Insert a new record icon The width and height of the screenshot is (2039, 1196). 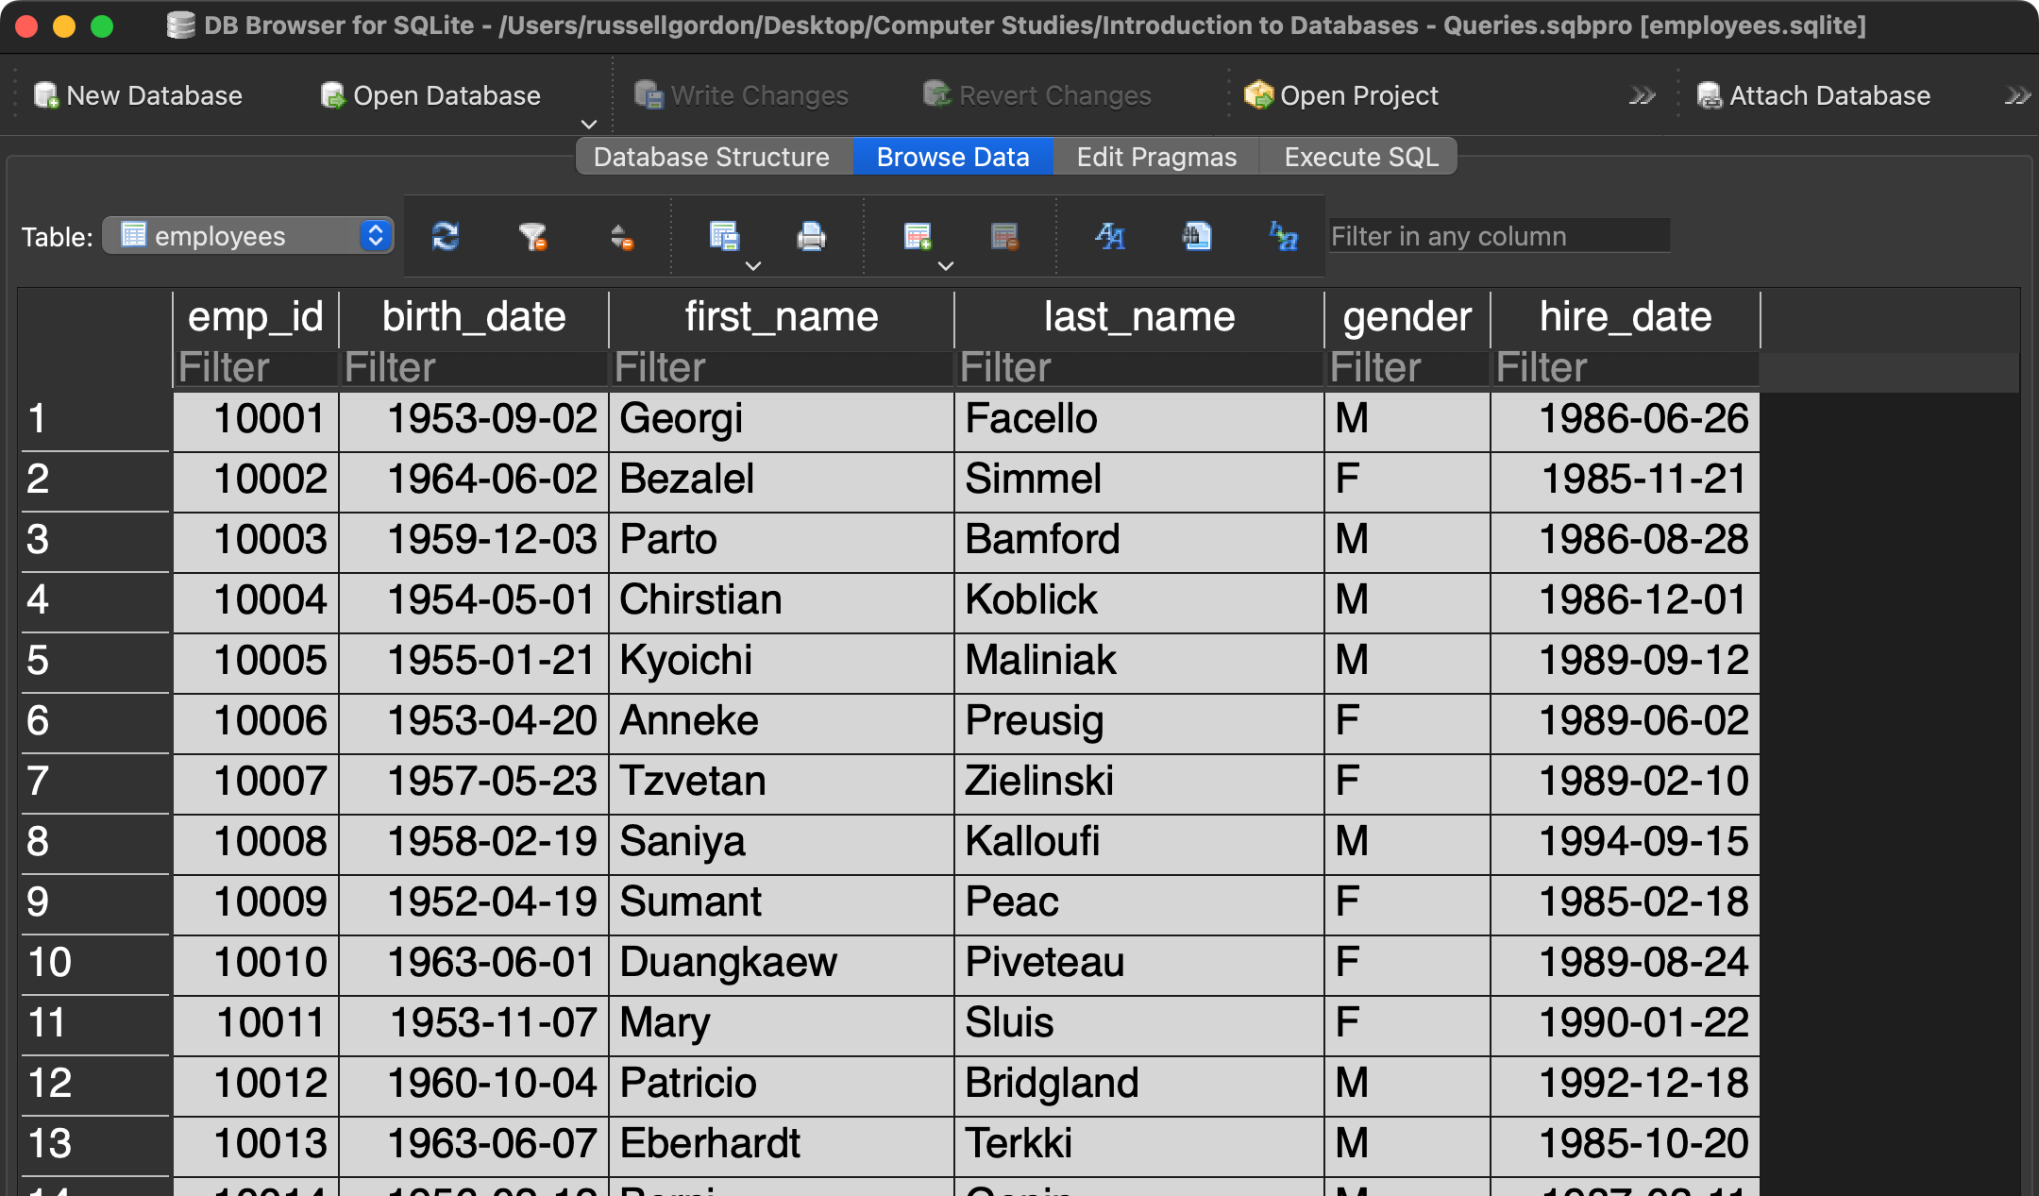[918, 236]
